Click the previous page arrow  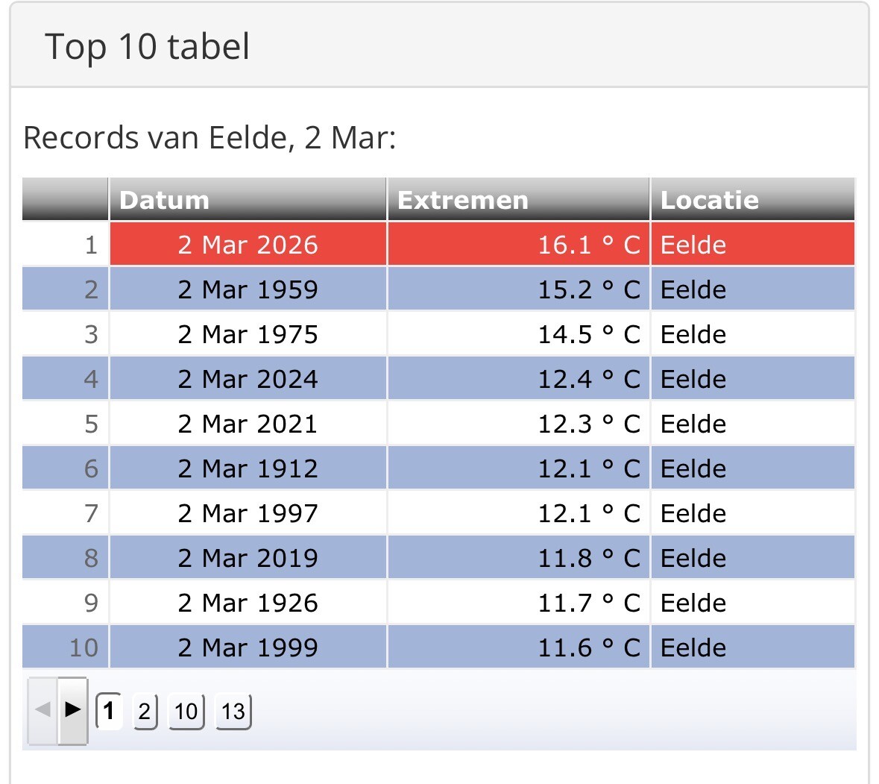point(42,709)
